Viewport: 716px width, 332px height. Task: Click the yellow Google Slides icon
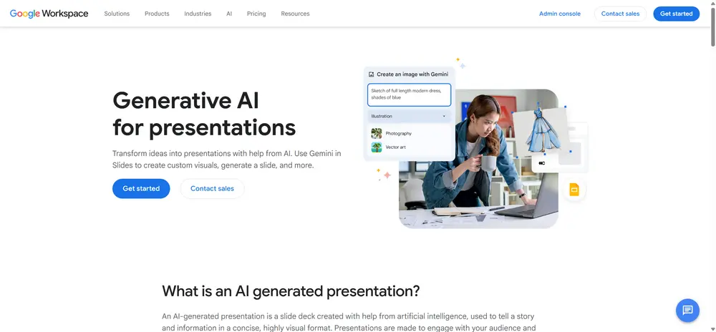click(574, 189)
